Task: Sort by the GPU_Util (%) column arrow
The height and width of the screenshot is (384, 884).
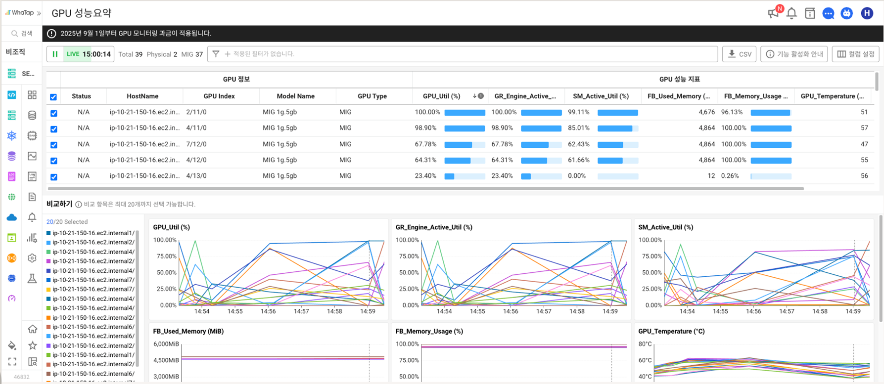Action: click(x=474, y=96)
